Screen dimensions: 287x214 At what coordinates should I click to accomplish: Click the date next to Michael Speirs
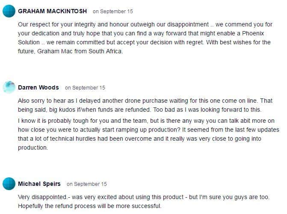click(x=87, y=184)
